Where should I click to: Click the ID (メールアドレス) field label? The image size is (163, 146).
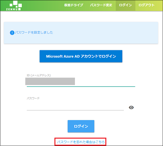pos(39,75)
